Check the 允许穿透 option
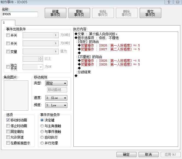 click(8, 137)
